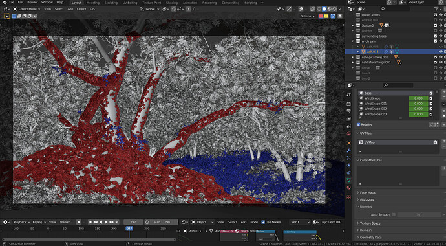Open the View Layer properties tab
The image size is (446, 246).
(x=349, y=118)
